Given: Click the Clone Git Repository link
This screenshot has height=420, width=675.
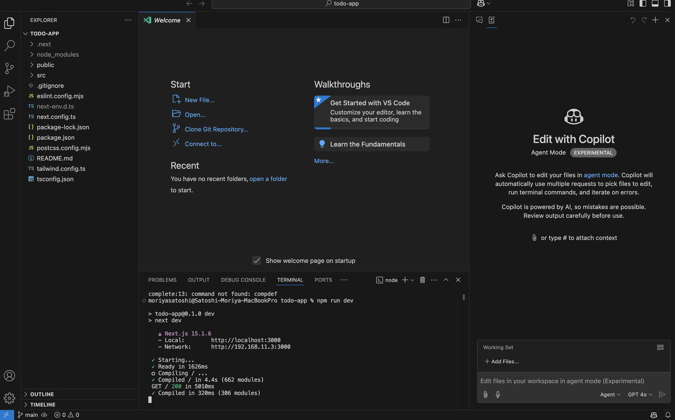Looking at the screenshot, I should tap(216, 129).
